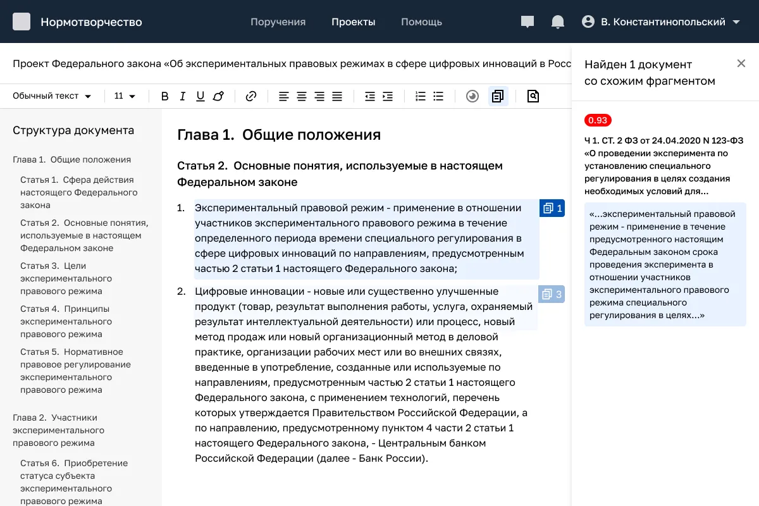Toggle the similar fragments search icon
The width and height of the screenshot is (759, 506).
click(498, 96)
